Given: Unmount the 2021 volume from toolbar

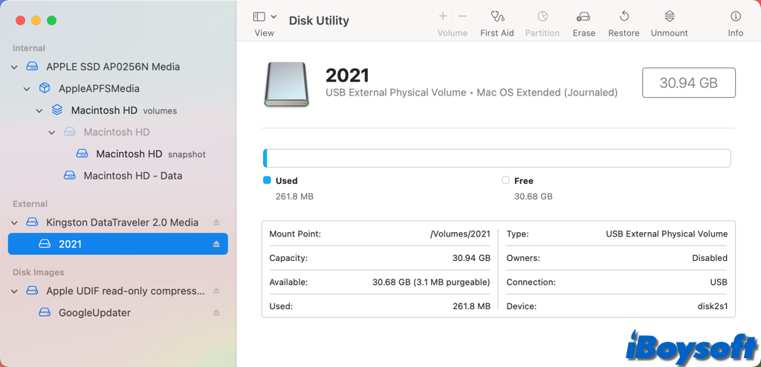Looking at the screenshot, I should point(669,16).
